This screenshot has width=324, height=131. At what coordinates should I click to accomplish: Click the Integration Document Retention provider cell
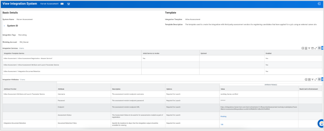(x=30, y=123)
